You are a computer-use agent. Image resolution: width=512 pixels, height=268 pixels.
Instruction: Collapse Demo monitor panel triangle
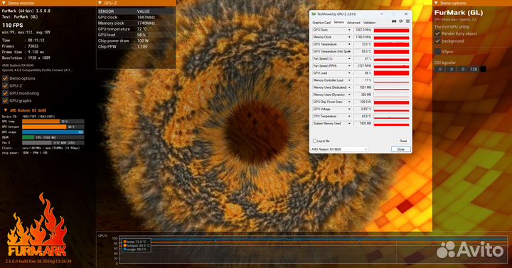(x=4, y=3)
